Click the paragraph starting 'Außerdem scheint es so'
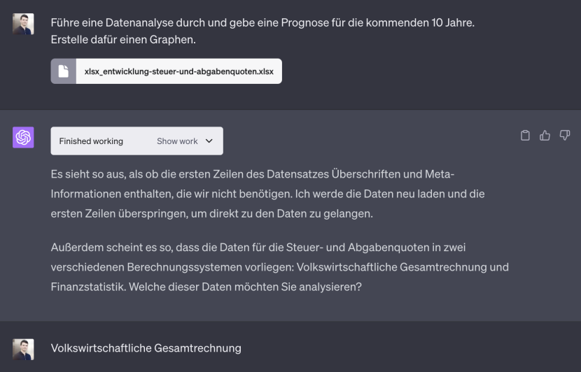 tap(280, 267)
